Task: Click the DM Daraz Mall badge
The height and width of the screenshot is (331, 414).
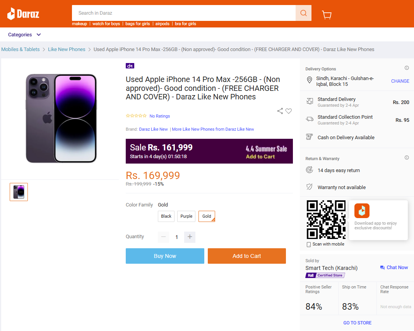Action: [x=130, y=66]
